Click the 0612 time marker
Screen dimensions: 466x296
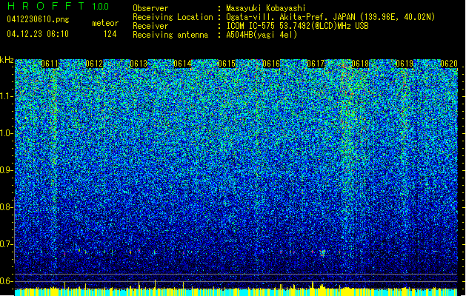(94, 64)
